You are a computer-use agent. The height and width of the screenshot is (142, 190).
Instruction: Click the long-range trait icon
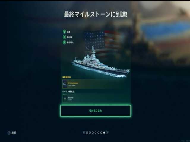pyautogui.click(x=64, y=37)
